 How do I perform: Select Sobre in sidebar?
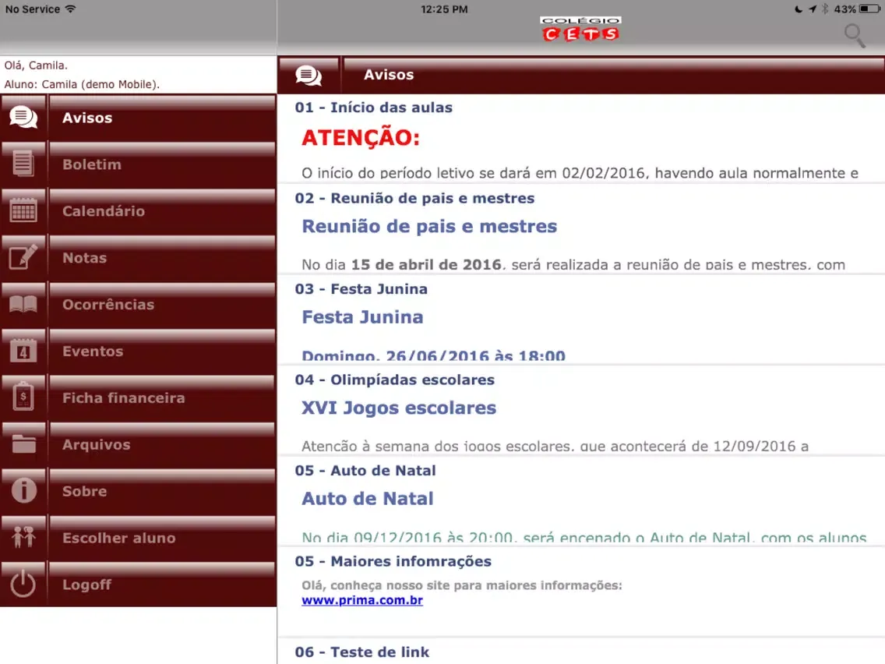[139, 491]
